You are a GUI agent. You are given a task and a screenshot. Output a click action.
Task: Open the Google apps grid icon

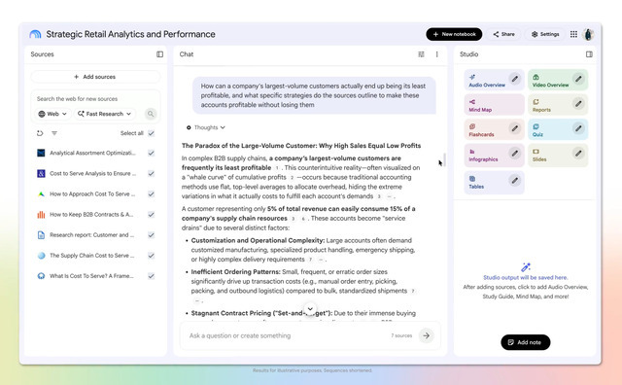click(x=573, y=34)
